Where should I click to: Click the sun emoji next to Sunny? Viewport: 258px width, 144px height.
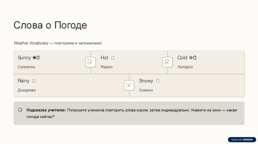(x=35, y=58)
